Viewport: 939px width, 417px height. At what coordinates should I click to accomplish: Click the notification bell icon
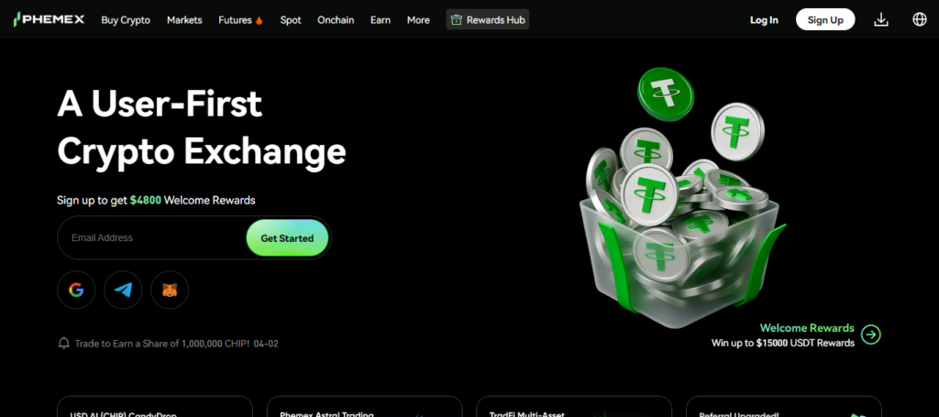click(63, 344)
